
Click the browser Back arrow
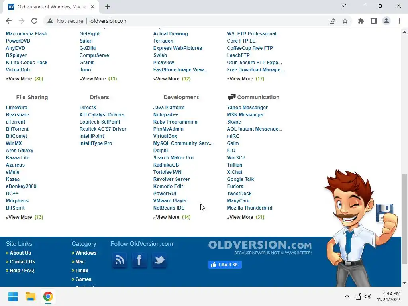[9, 21]
